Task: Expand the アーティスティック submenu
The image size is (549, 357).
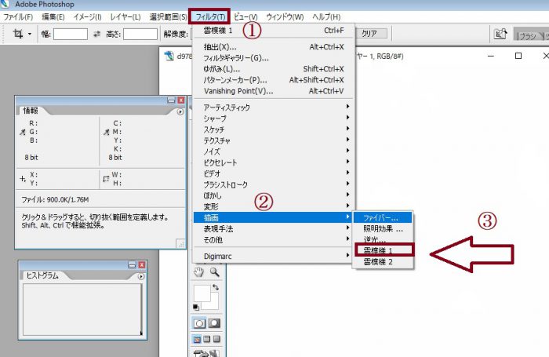Action: pos(274,107)
